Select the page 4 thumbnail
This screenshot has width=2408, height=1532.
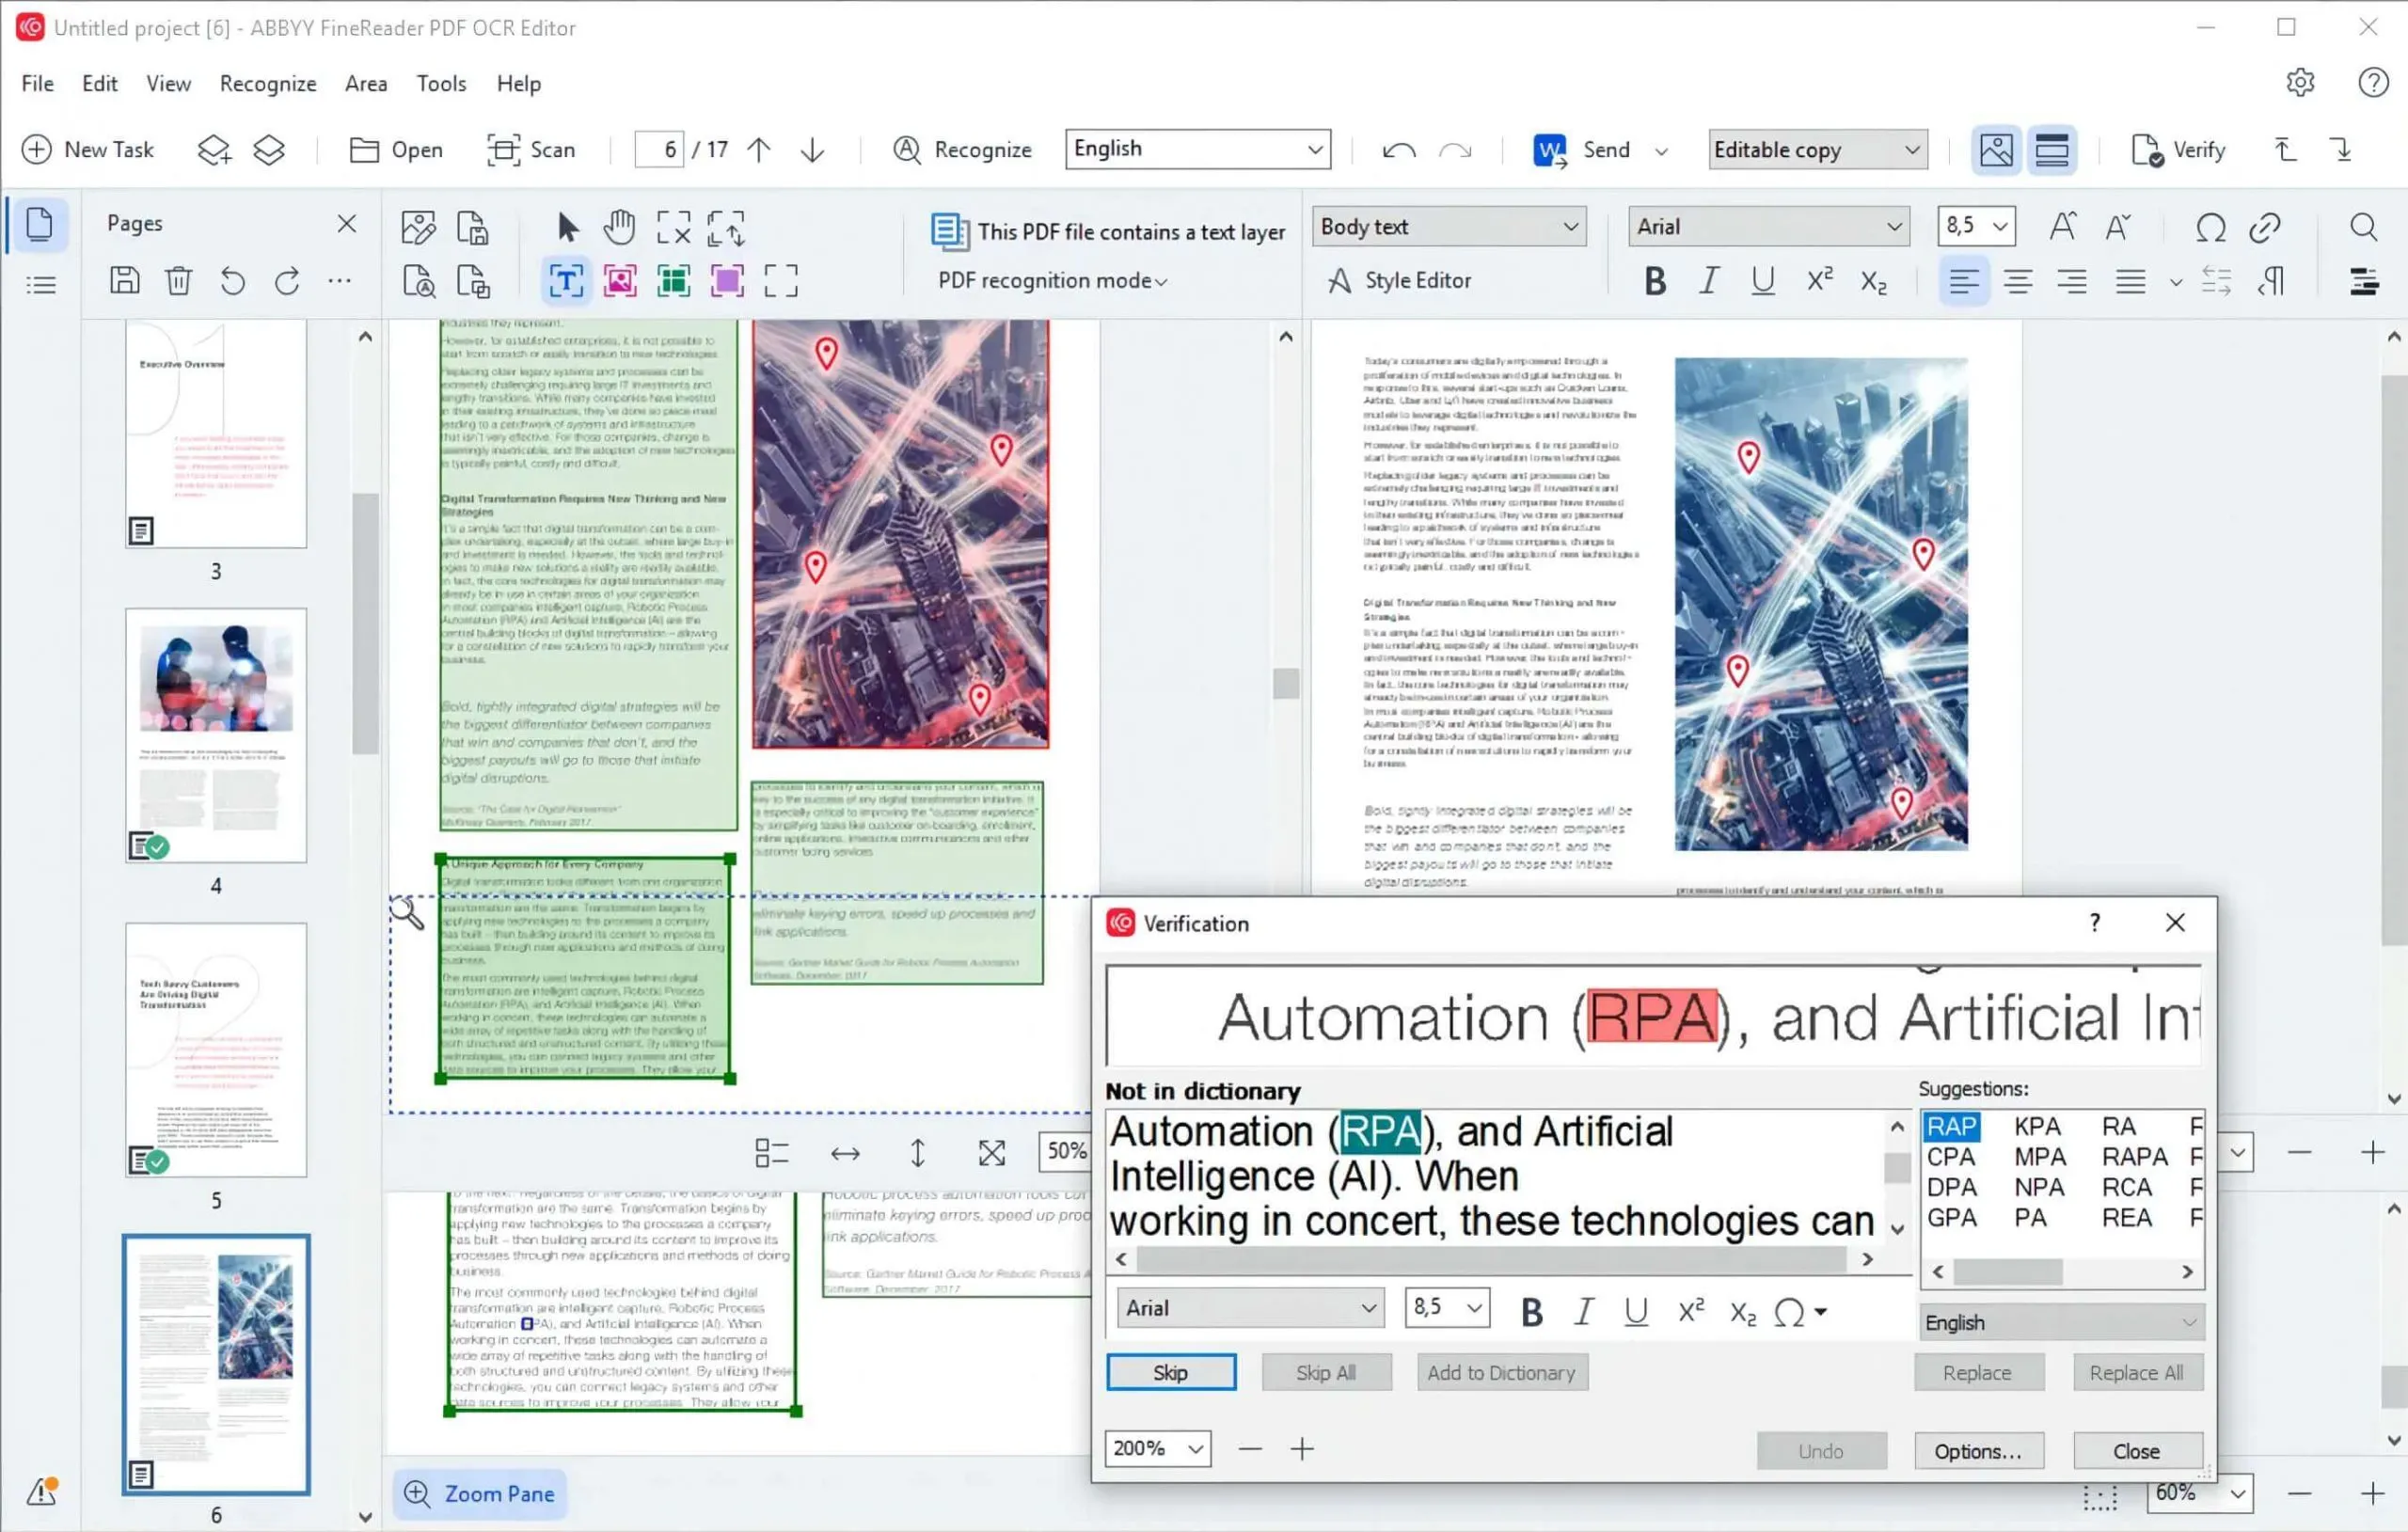coord(215,735)
